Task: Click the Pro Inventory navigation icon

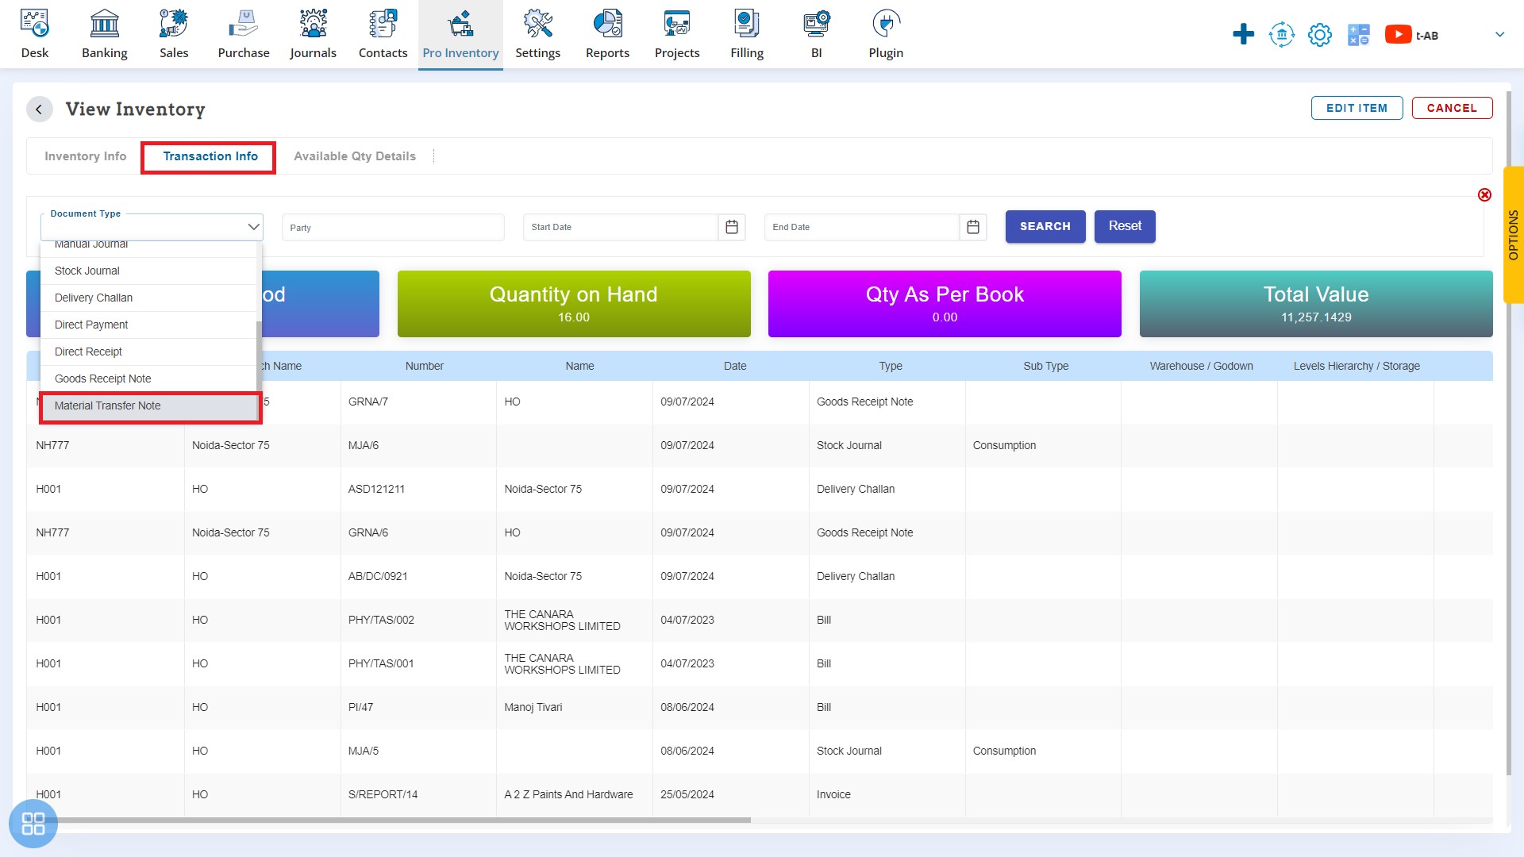Action: pos(460,23)
